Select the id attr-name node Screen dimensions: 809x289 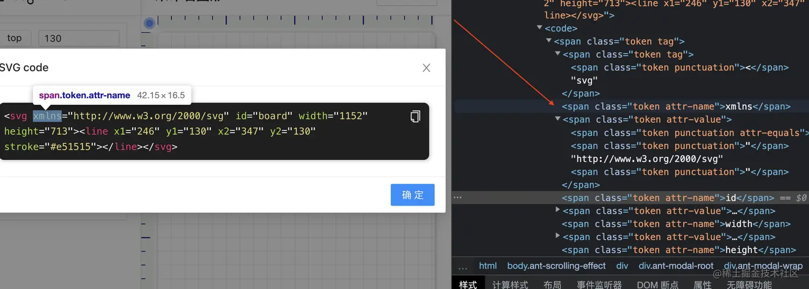point(668,198)
